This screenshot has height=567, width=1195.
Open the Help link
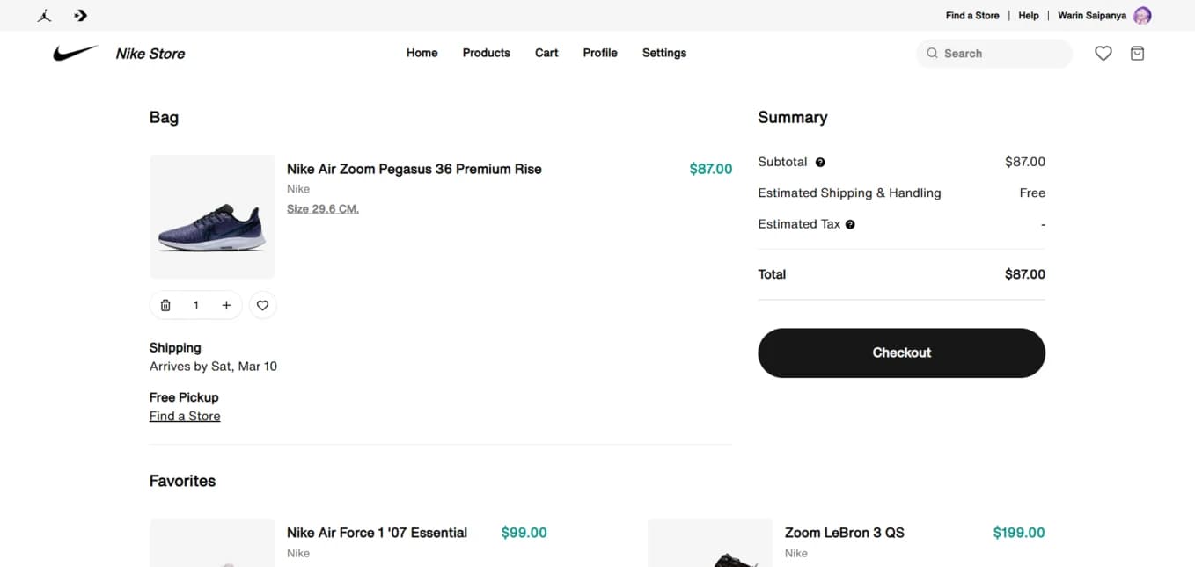tap(1029, 16)
